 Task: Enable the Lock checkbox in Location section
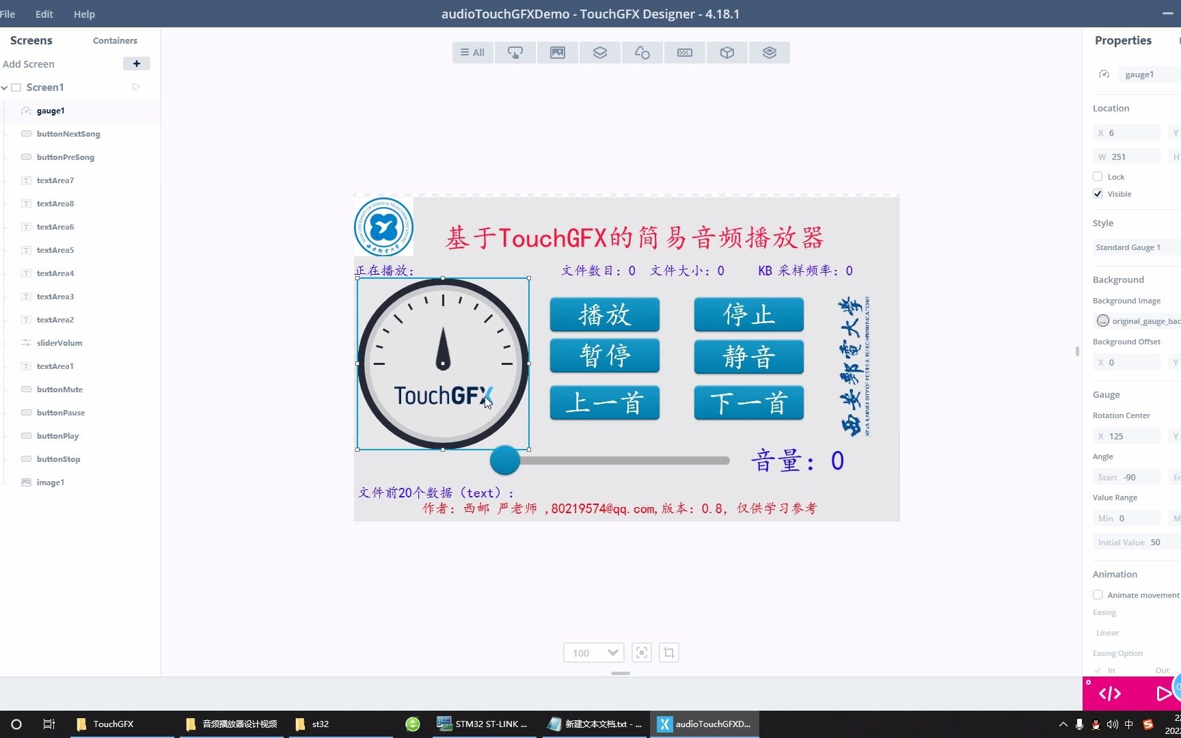[x=1098, y=176]
